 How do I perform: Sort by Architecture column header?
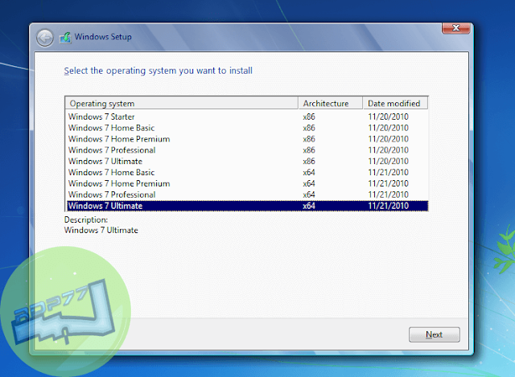pos(331,104)
